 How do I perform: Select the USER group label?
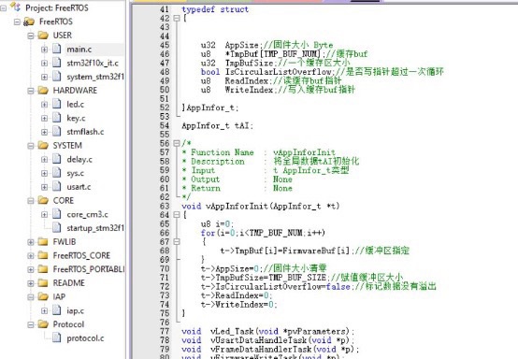[x=63, y=36]
